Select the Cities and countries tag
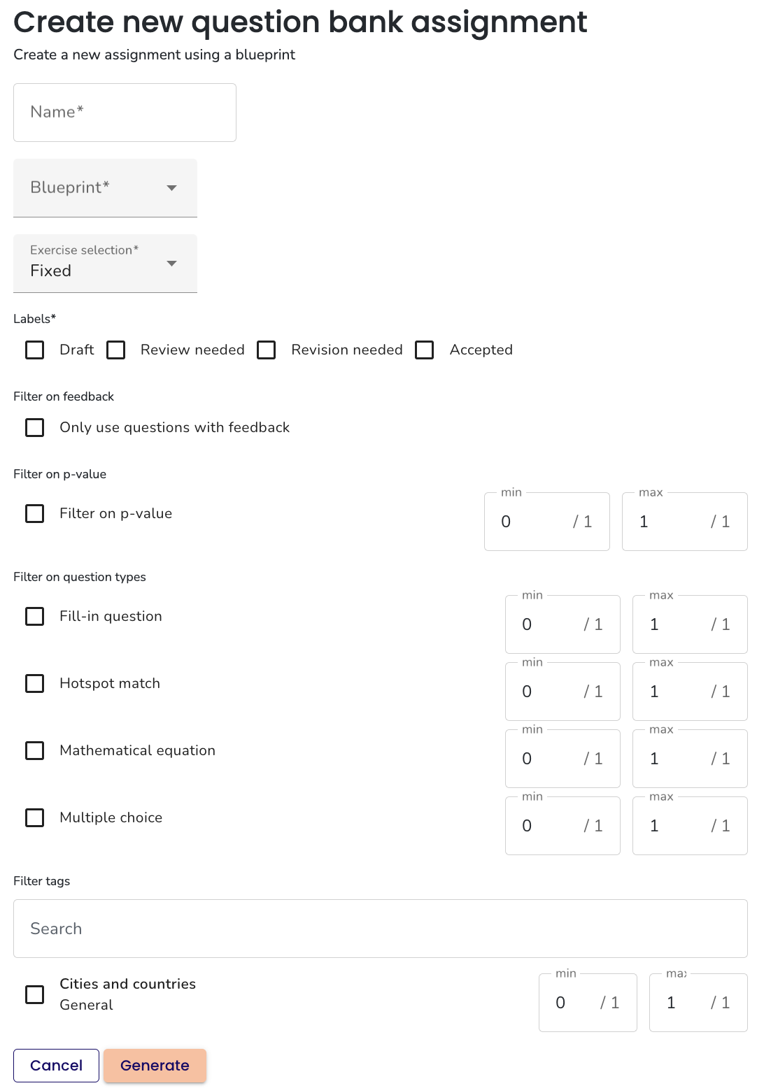Screen dimensions: 757x1088 (34, 994)
